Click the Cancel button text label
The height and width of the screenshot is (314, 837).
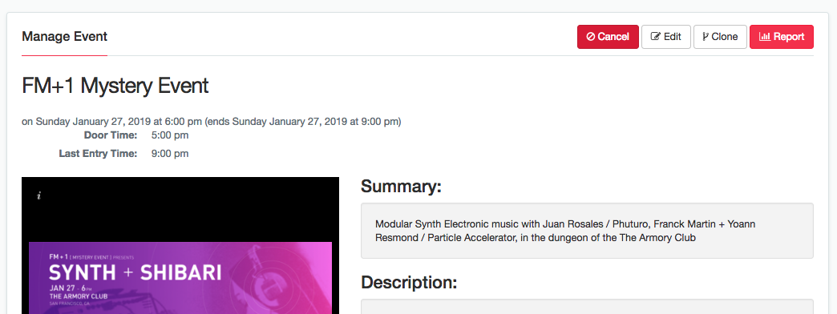click(613, 37)
